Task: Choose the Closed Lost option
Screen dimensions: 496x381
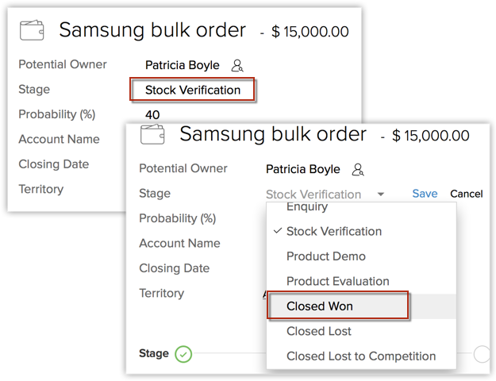Action: click(318, 331)
